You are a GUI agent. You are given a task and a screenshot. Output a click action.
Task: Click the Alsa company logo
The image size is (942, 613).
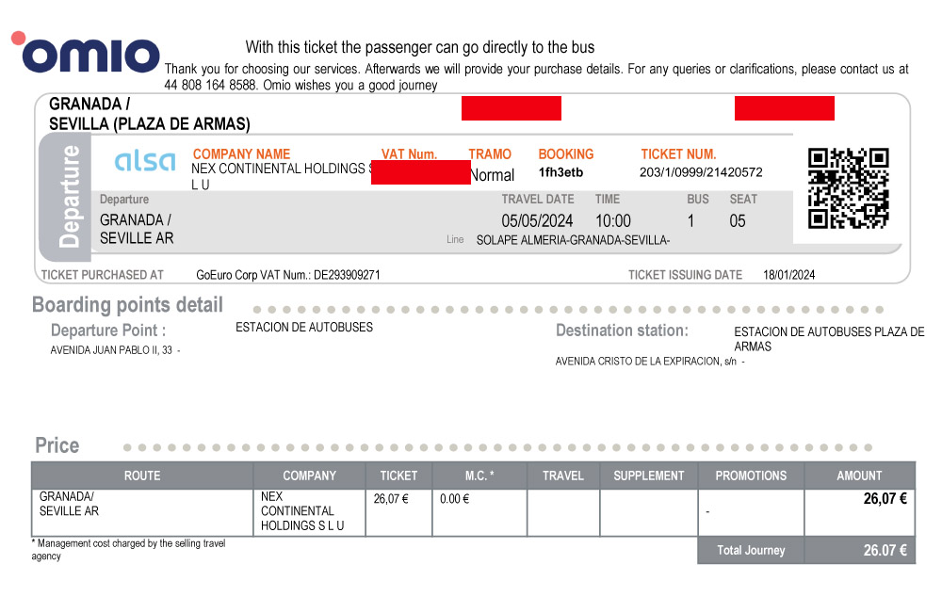tap(145, 160)
